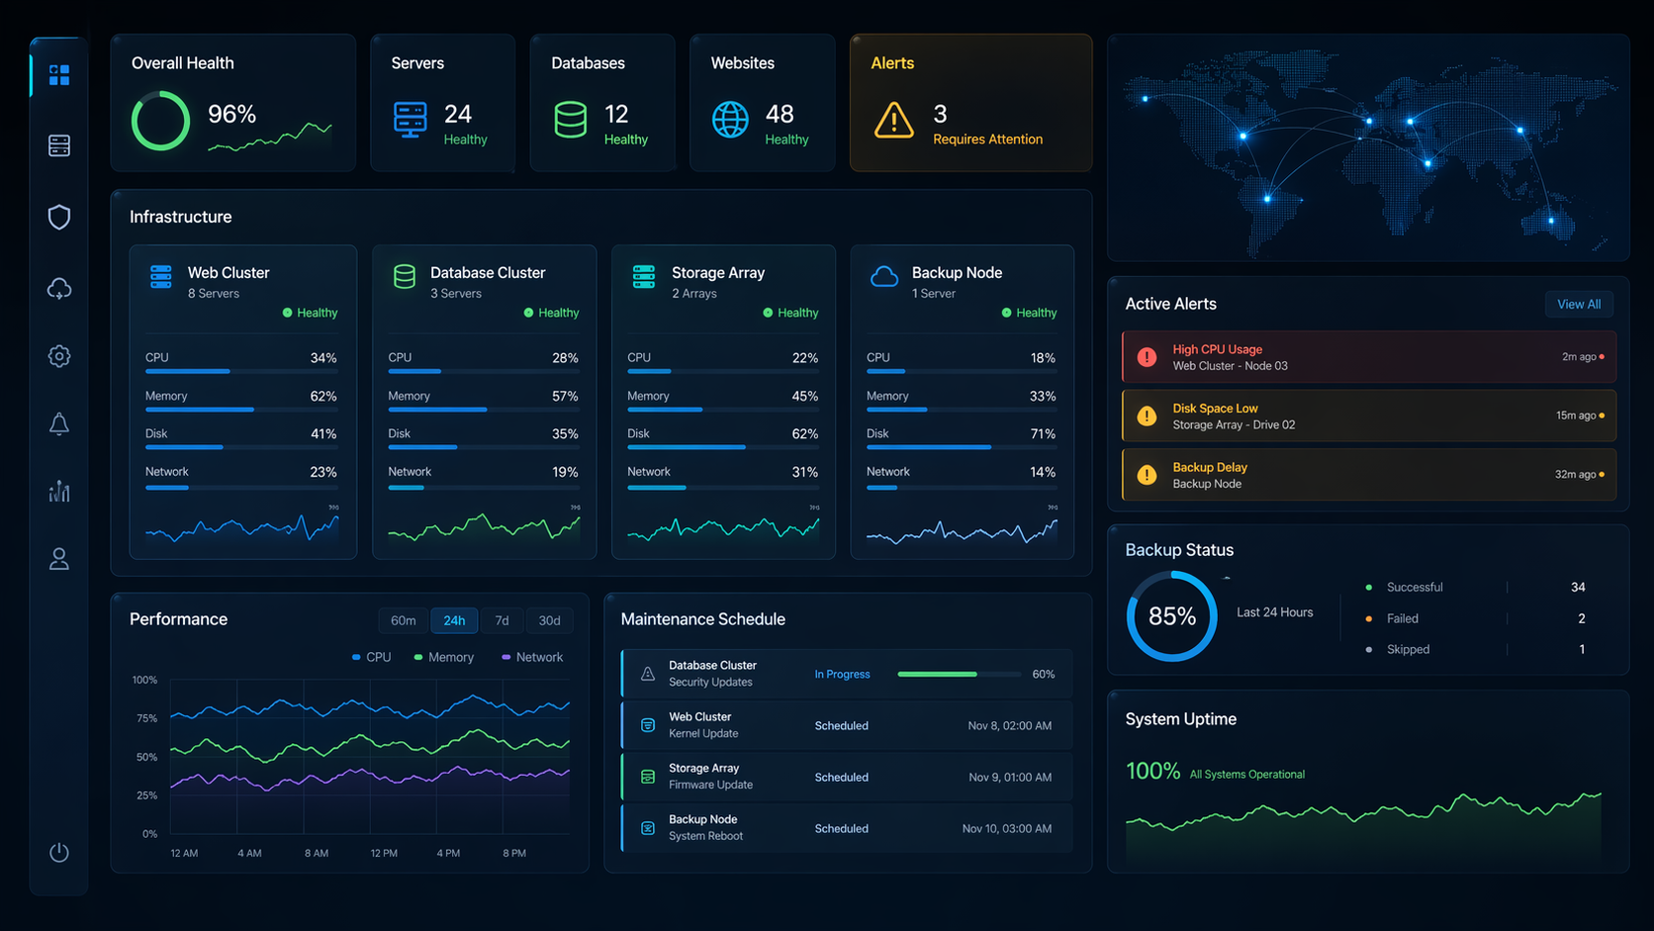
Task: Click the Disk Space Low warning icon
Action: click(1148, 417)
